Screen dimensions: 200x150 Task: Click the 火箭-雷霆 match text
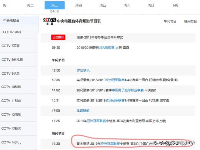(122, 48)
